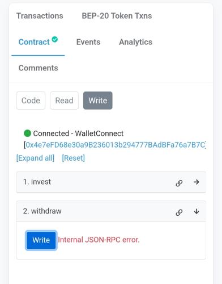Select the Contract tab
Screen dimensions: 222x284
[x=34, y=42]
